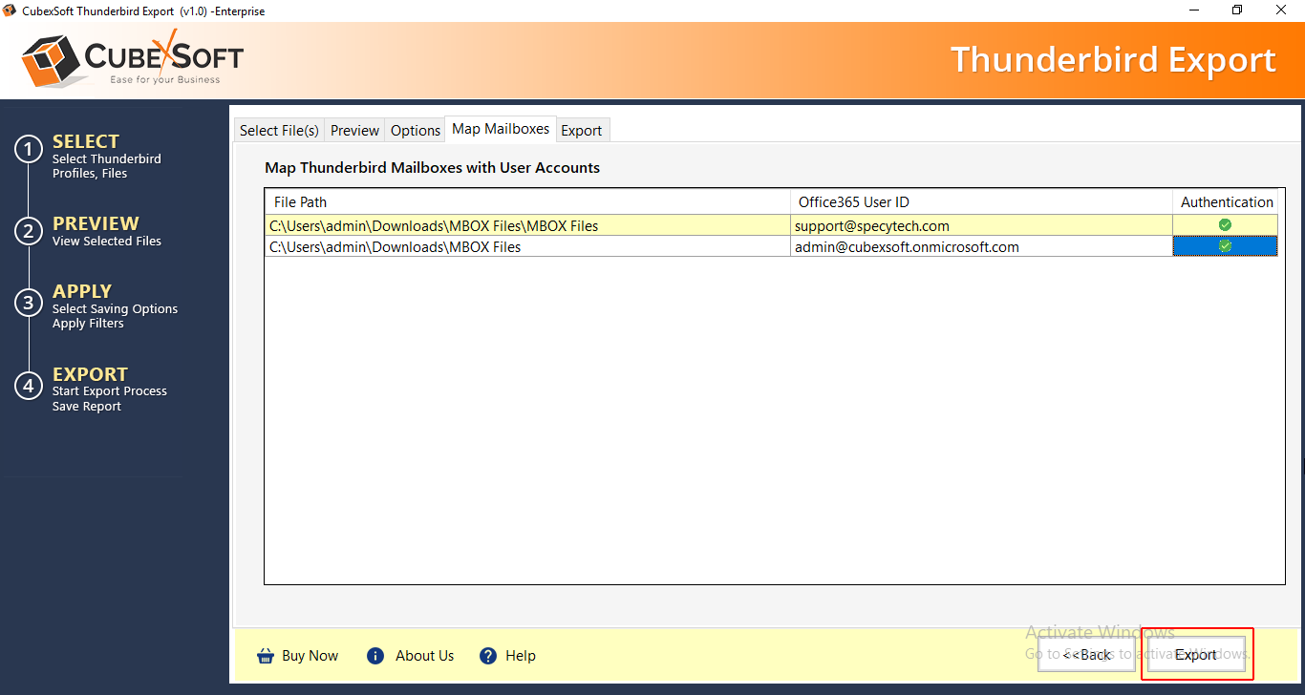Switch to the Select File(s) tab
The height and width of the screenshot is (695, 1305).
pyautogui.click(x=279, y=131)
